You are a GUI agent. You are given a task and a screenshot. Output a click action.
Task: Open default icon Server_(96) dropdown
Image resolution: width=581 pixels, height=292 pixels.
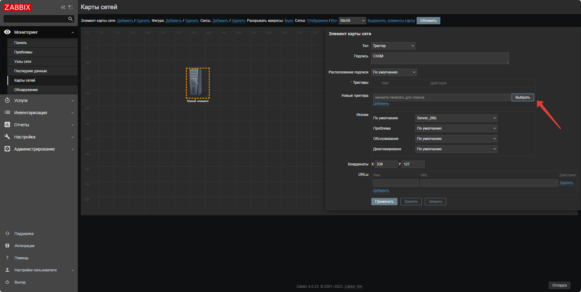456,118
